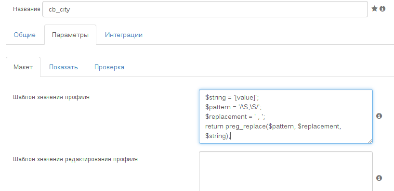Focus the empty edit profile template textarea
394x191 pixels.
pos(286,171)
